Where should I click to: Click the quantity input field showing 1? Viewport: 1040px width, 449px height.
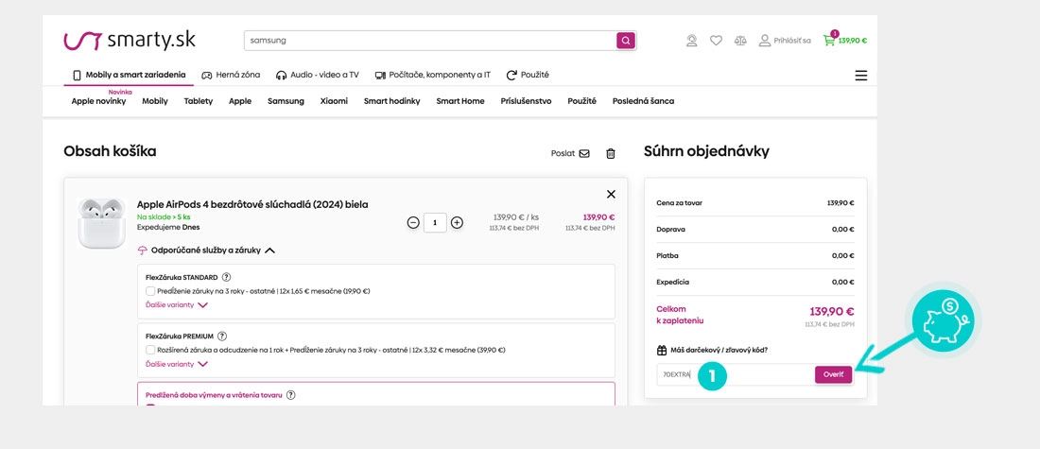tap(435, 223)
